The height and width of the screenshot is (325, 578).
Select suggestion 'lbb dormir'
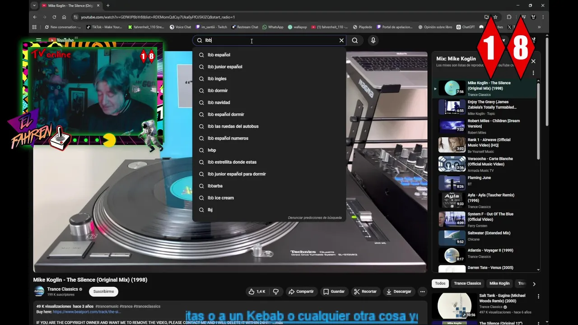[269, 90]
